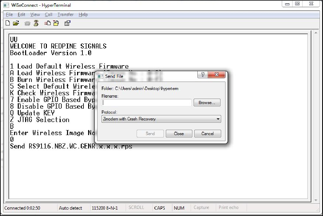Toggle NUM indicator in the status bar
323x216 pixels.
click(180, 208)
